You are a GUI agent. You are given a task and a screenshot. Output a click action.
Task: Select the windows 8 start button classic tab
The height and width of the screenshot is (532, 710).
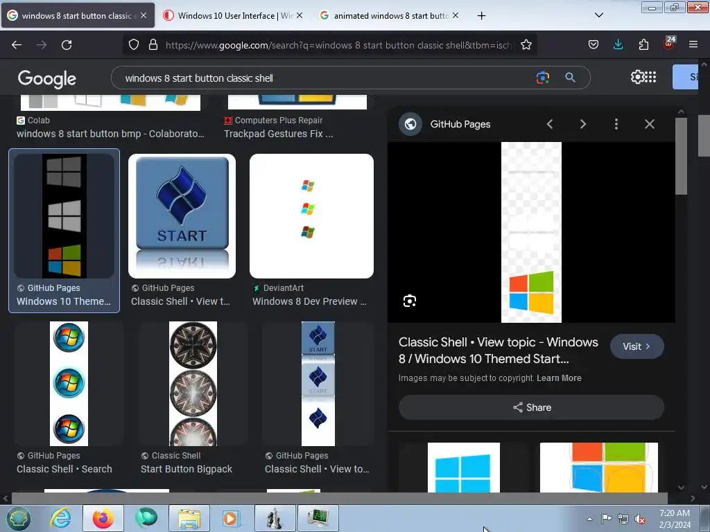[x=78, y=15]
